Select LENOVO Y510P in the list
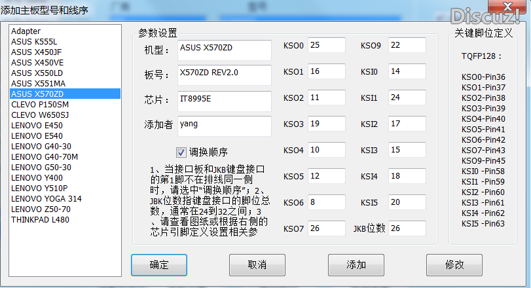Screen dimensions: 531x288 [65, 189]
